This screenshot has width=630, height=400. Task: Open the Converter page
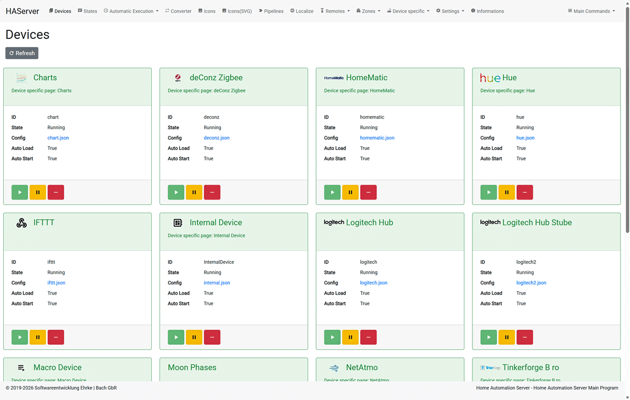178,11
